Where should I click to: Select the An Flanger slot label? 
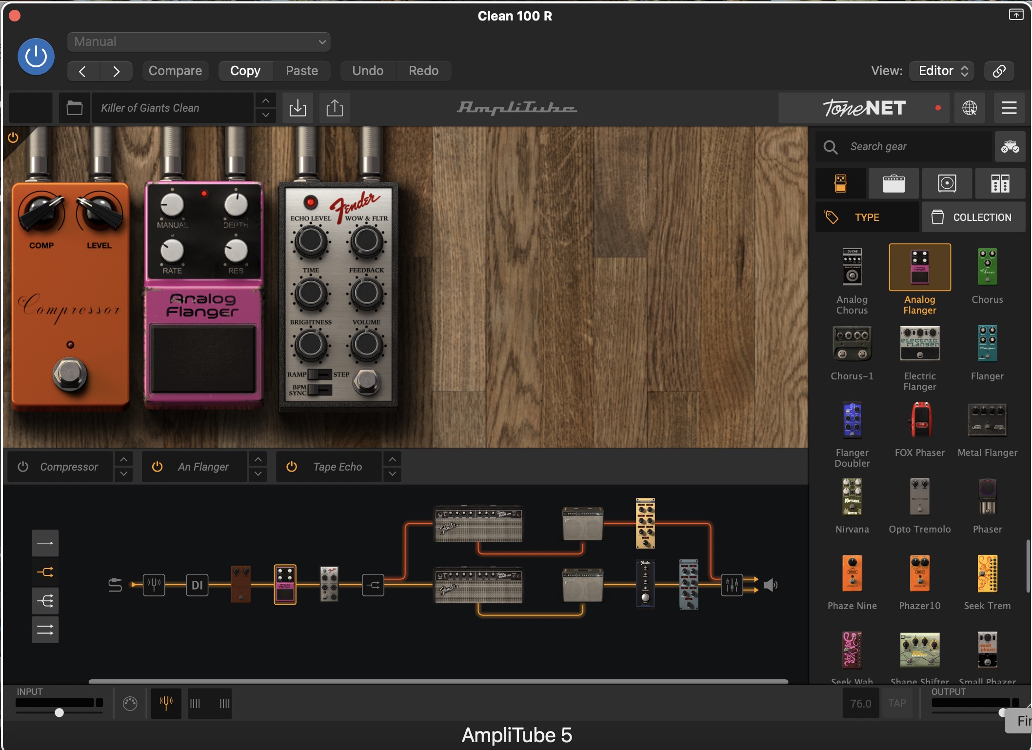tap(203, 467)
